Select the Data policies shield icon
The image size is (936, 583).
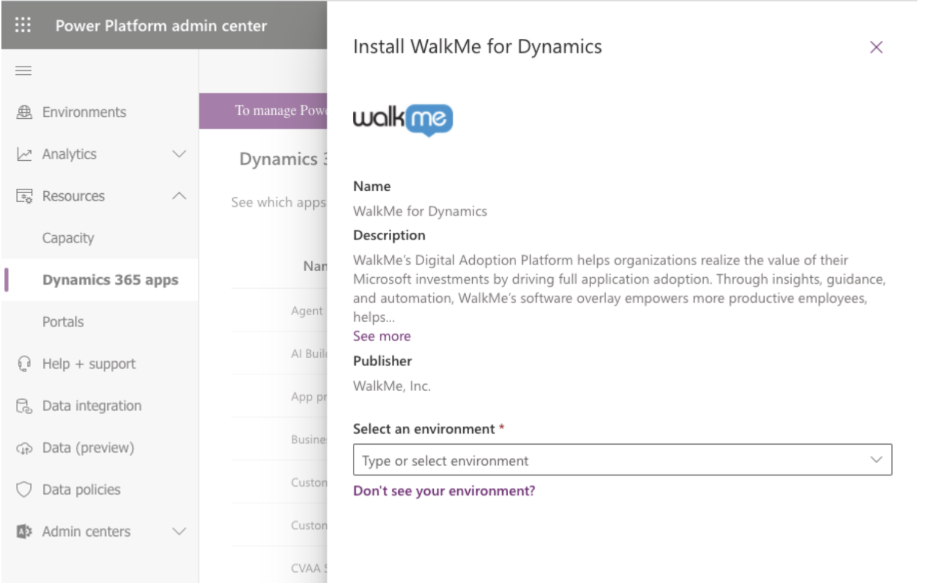[x=23, y=489]
